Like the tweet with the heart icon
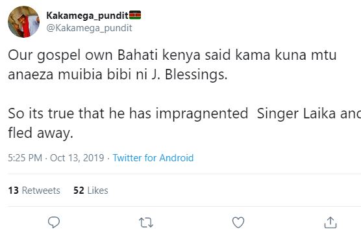 coord(238,222)
